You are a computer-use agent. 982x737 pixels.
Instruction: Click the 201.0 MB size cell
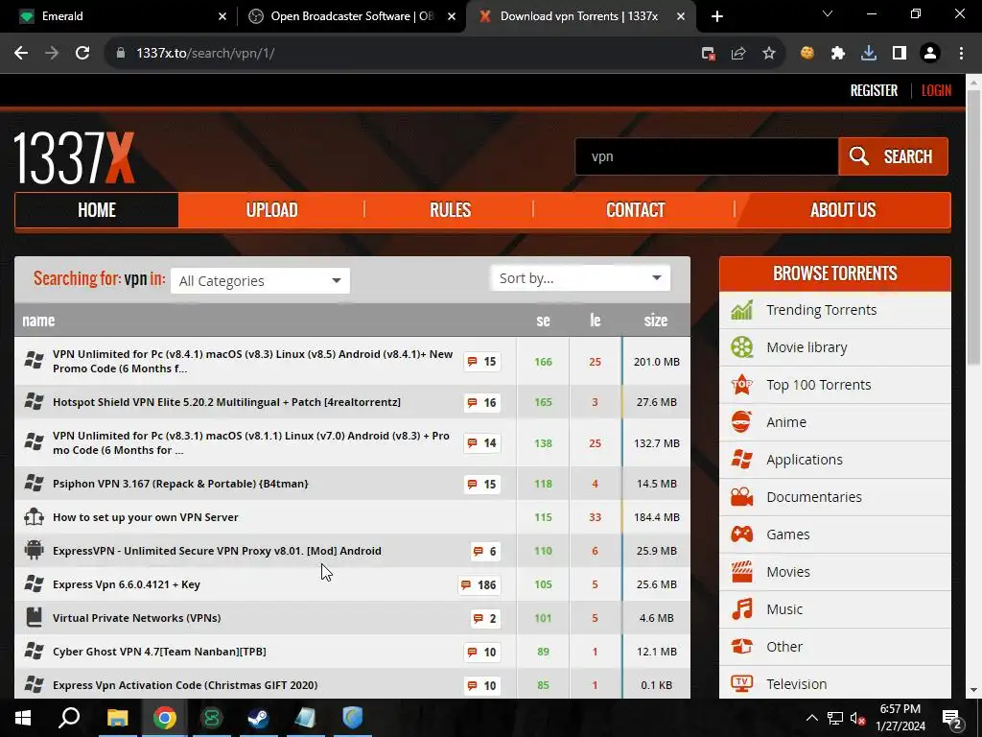pyautogui.click(x=656, y=362)
